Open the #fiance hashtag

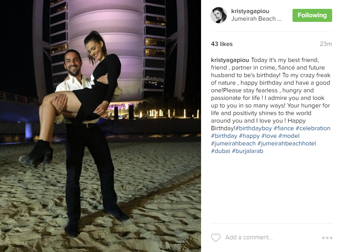284,128
